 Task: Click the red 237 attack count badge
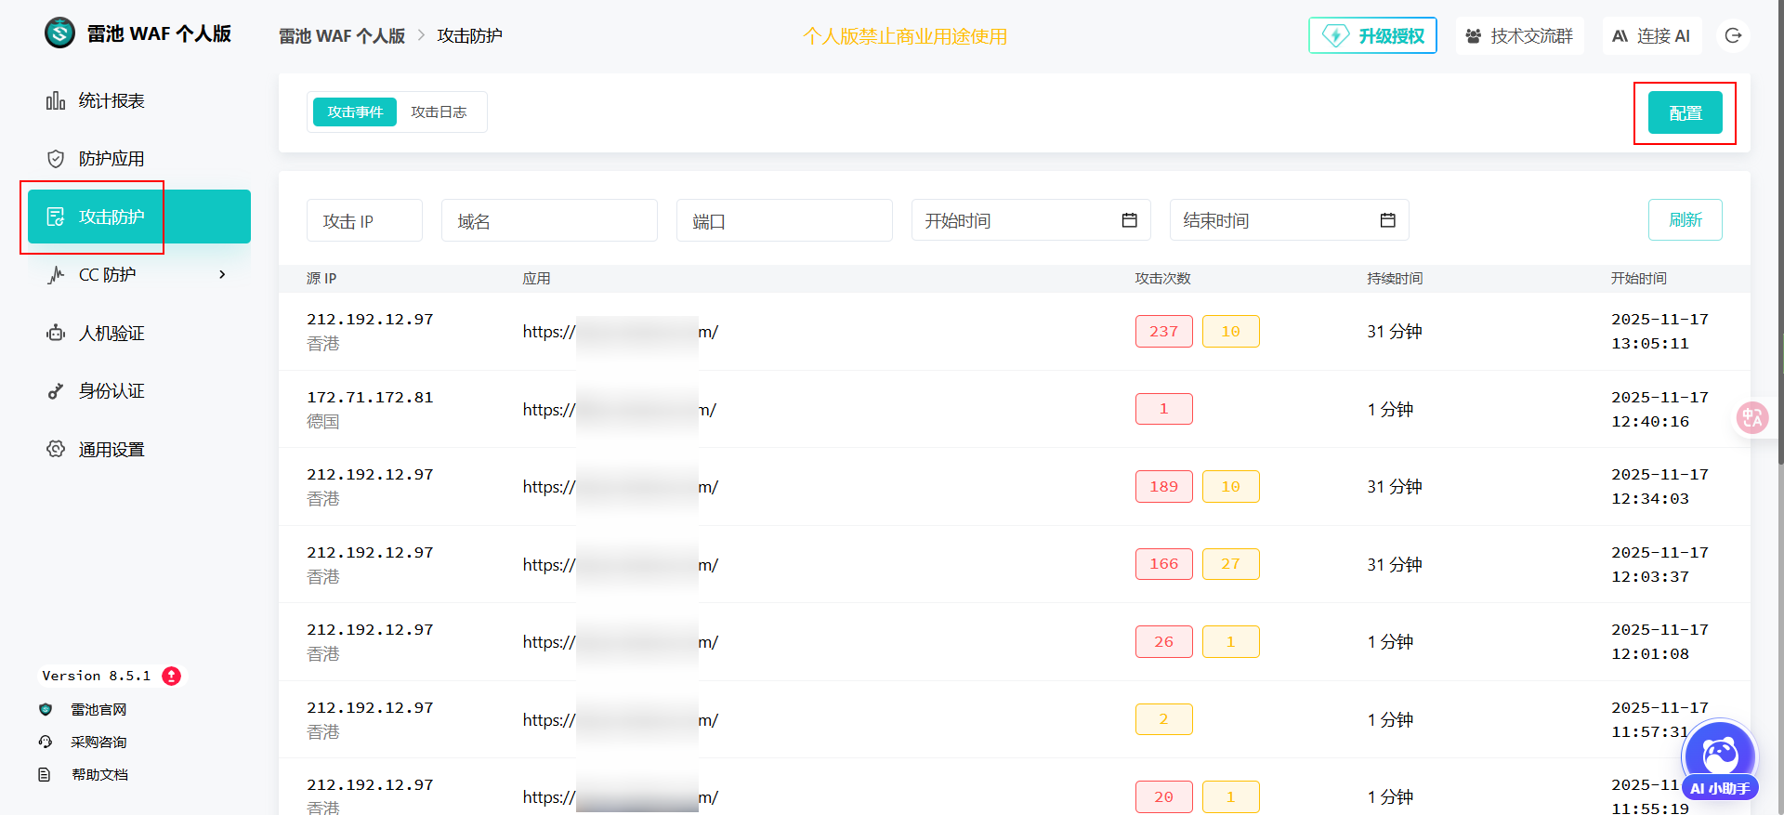[x=1164, y=332]
